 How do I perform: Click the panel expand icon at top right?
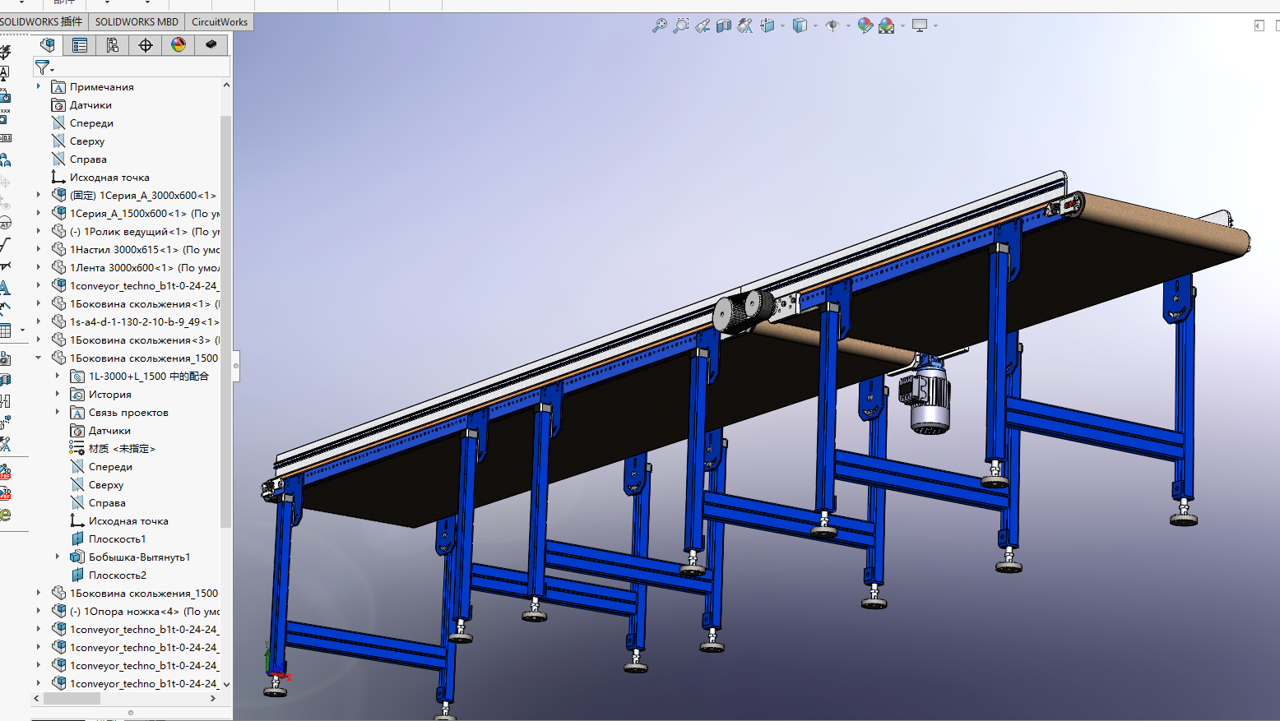pyautogui.click(x=1259, y=25)
